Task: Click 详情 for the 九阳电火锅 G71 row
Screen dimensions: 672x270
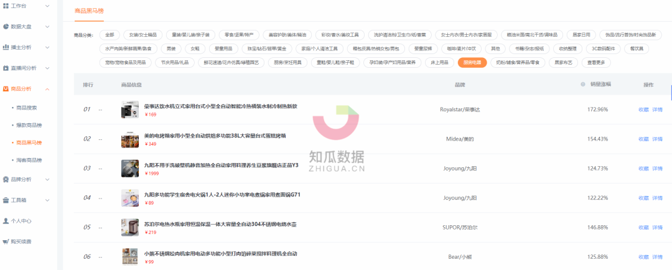Action: pos(657,198)
